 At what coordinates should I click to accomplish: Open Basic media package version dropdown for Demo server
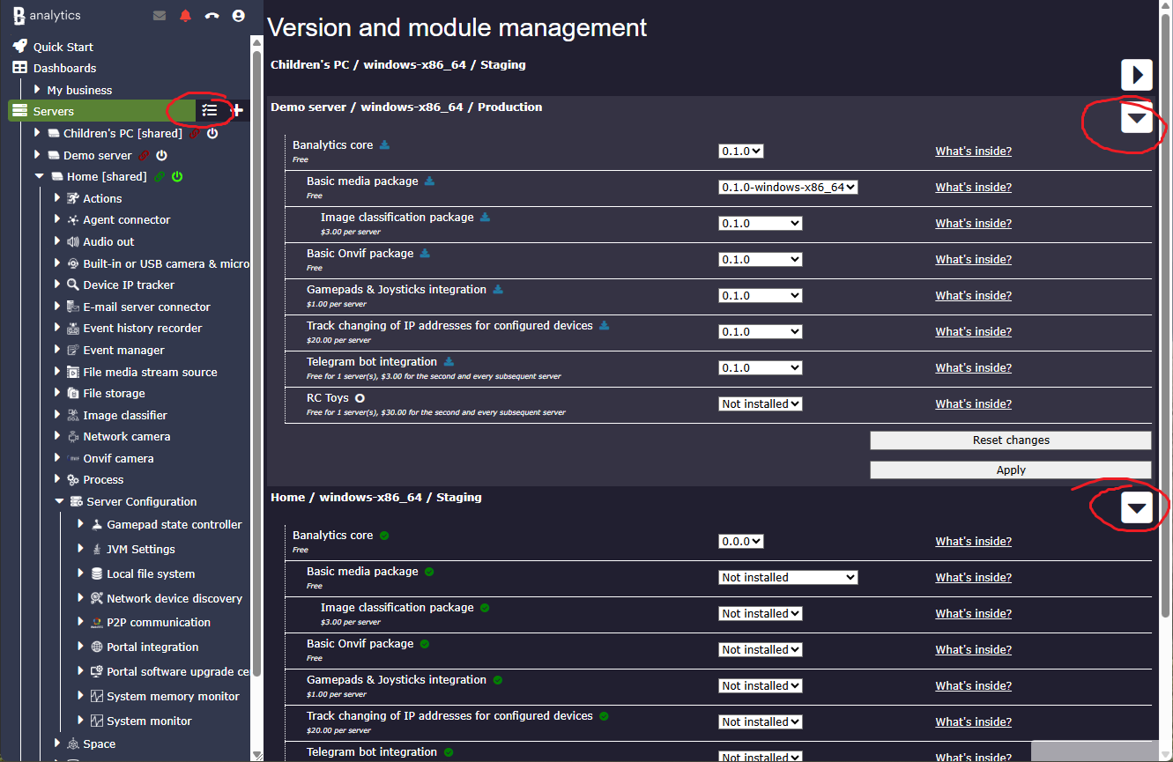(x=787, y=188)
